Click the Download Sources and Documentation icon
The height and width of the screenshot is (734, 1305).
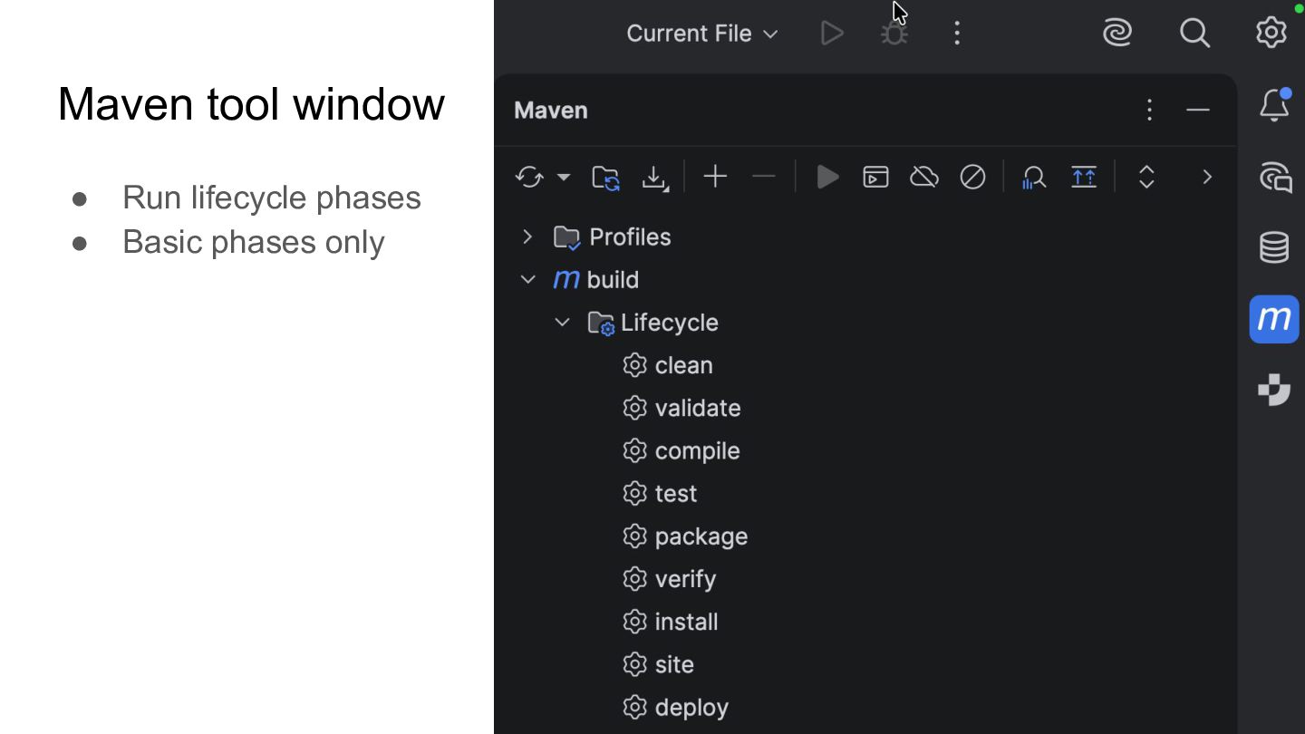654,177
